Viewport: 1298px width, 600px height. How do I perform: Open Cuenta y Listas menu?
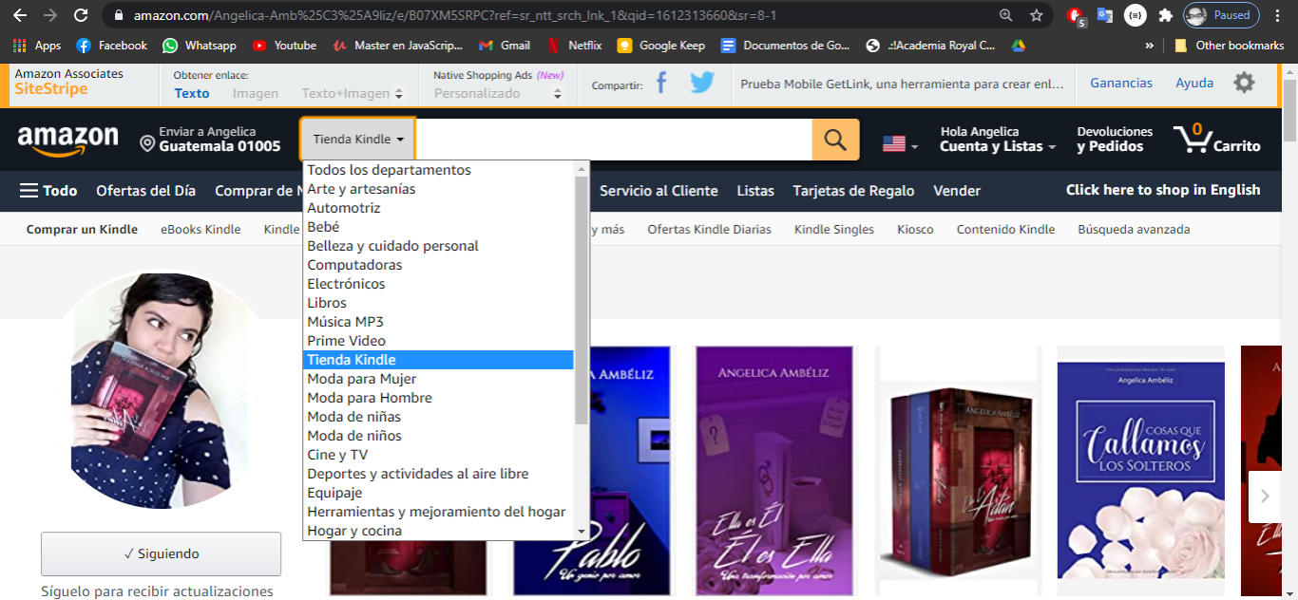pos(998,140)
